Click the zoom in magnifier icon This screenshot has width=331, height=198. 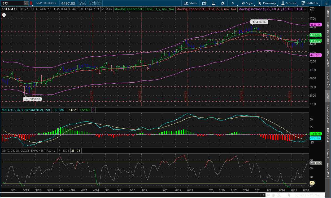coord(279,195)
